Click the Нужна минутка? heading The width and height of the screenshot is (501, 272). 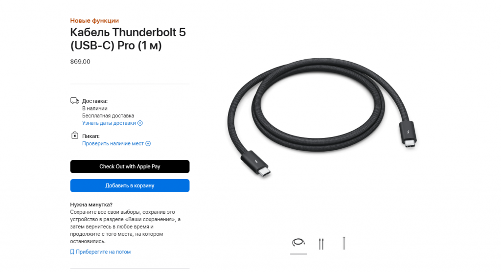[91, 204]
